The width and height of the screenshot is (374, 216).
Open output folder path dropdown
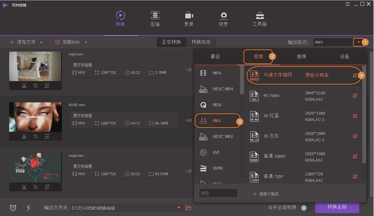click(179, 208)
